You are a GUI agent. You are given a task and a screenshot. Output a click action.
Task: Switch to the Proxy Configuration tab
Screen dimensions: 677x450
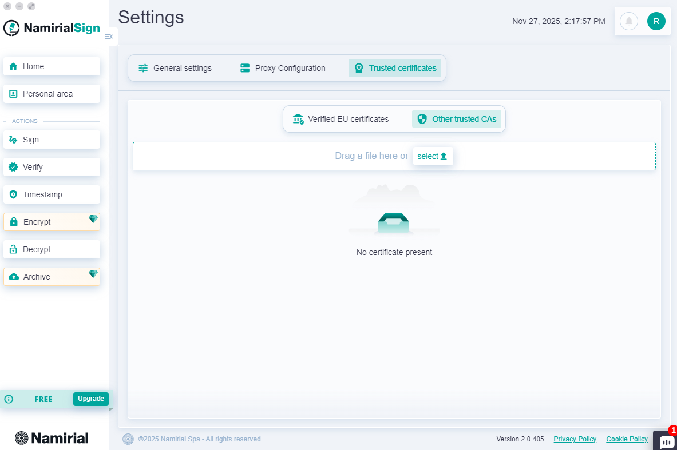(x=282, y=67)
